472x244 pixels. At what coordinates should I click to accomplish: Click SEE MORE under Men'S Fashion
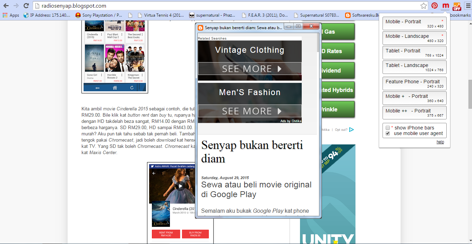(x=250, y=111)
